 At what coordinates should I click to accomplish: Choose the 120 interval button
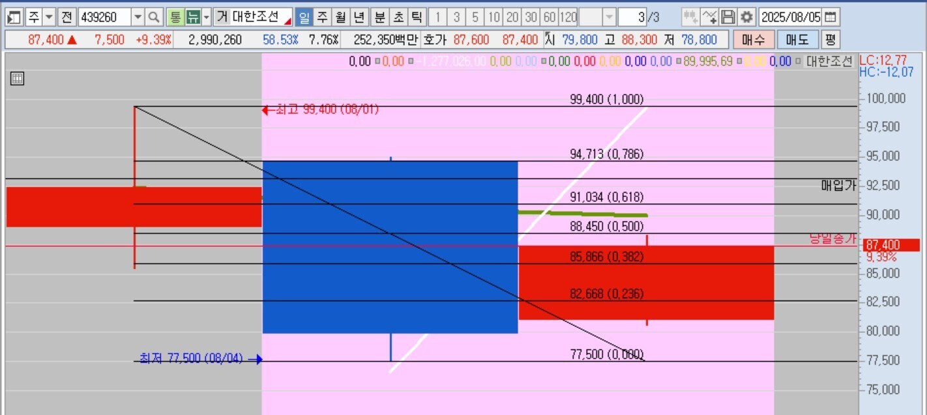coord(568,17)
